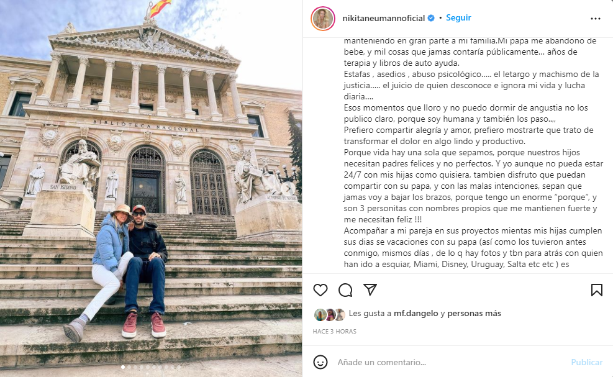Open the HACE 3 HORAS timestamp
Image resolution: width=613 pixels, height=377 pixels.
pyautogui.click(x=334, y=331)
